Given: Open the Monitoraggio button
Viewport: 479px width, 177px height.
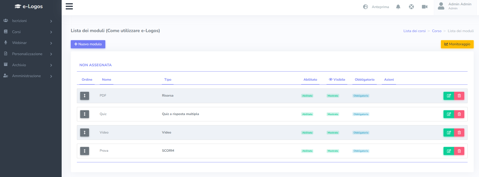Looking at the screenshot, I should tap(457, 44).
